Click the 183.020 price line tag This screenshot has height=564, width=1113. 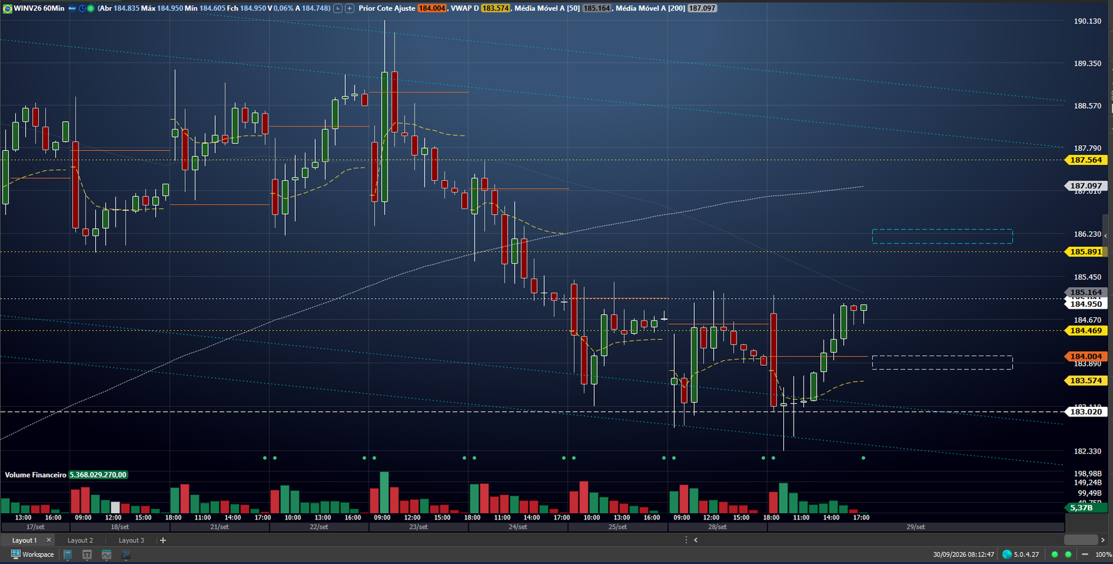(x=1086, y=412)
